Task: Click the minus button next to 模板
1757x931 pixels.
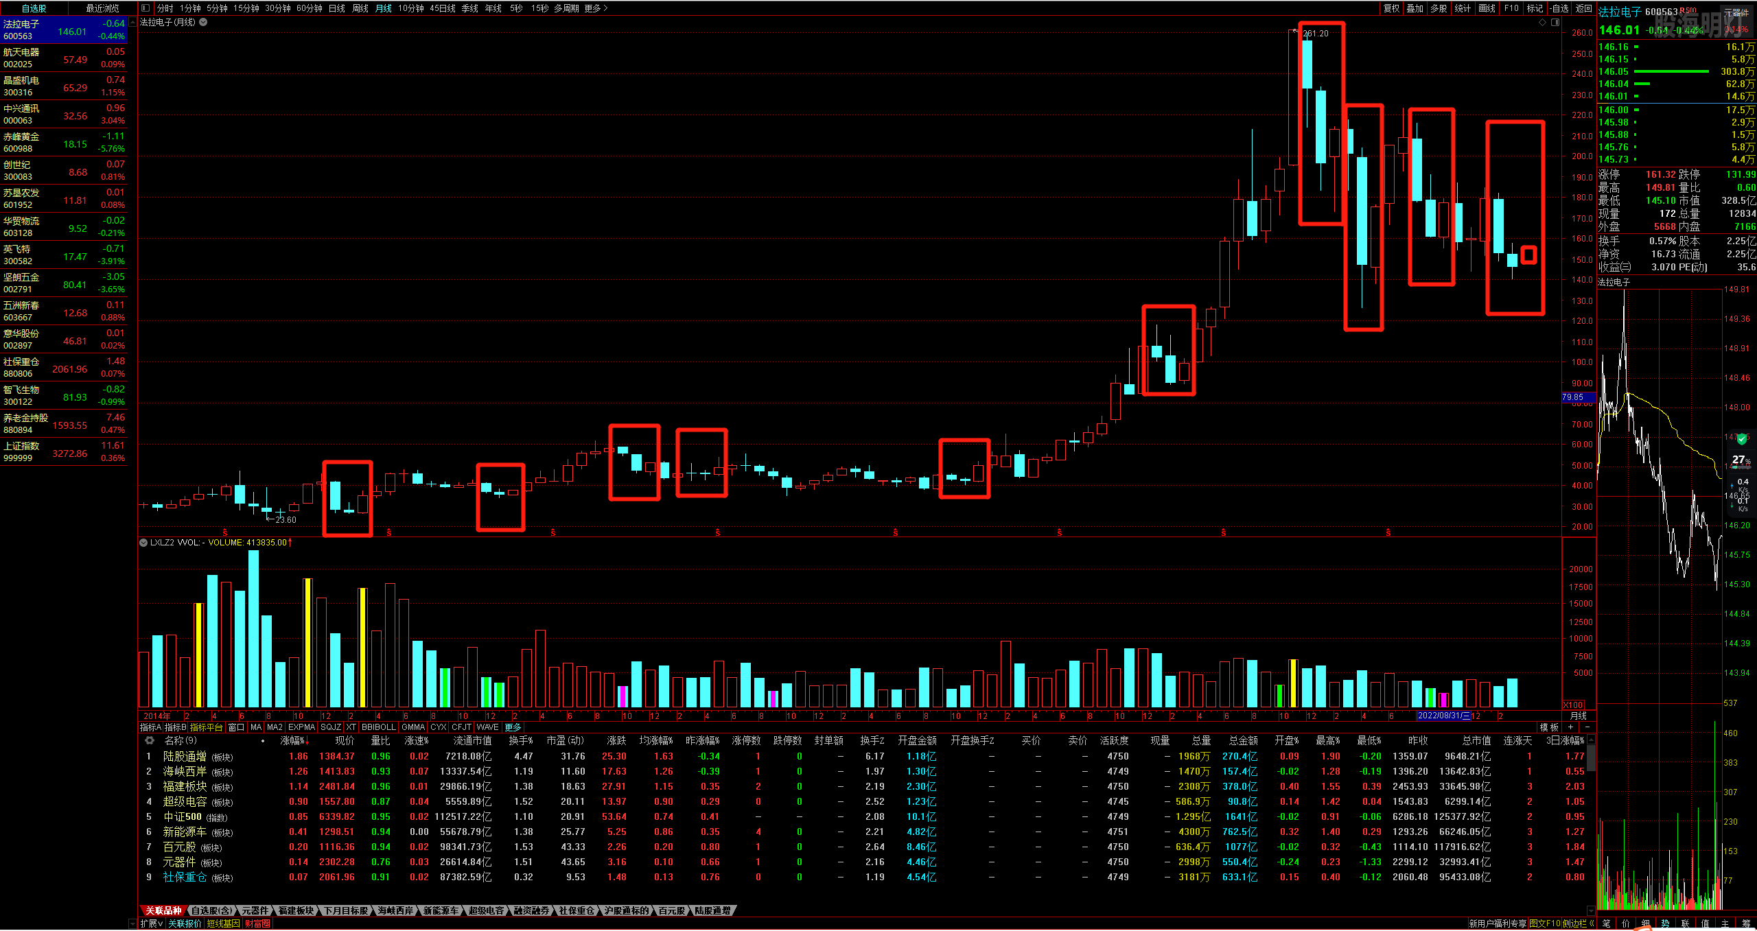Action: point(1587,727)
